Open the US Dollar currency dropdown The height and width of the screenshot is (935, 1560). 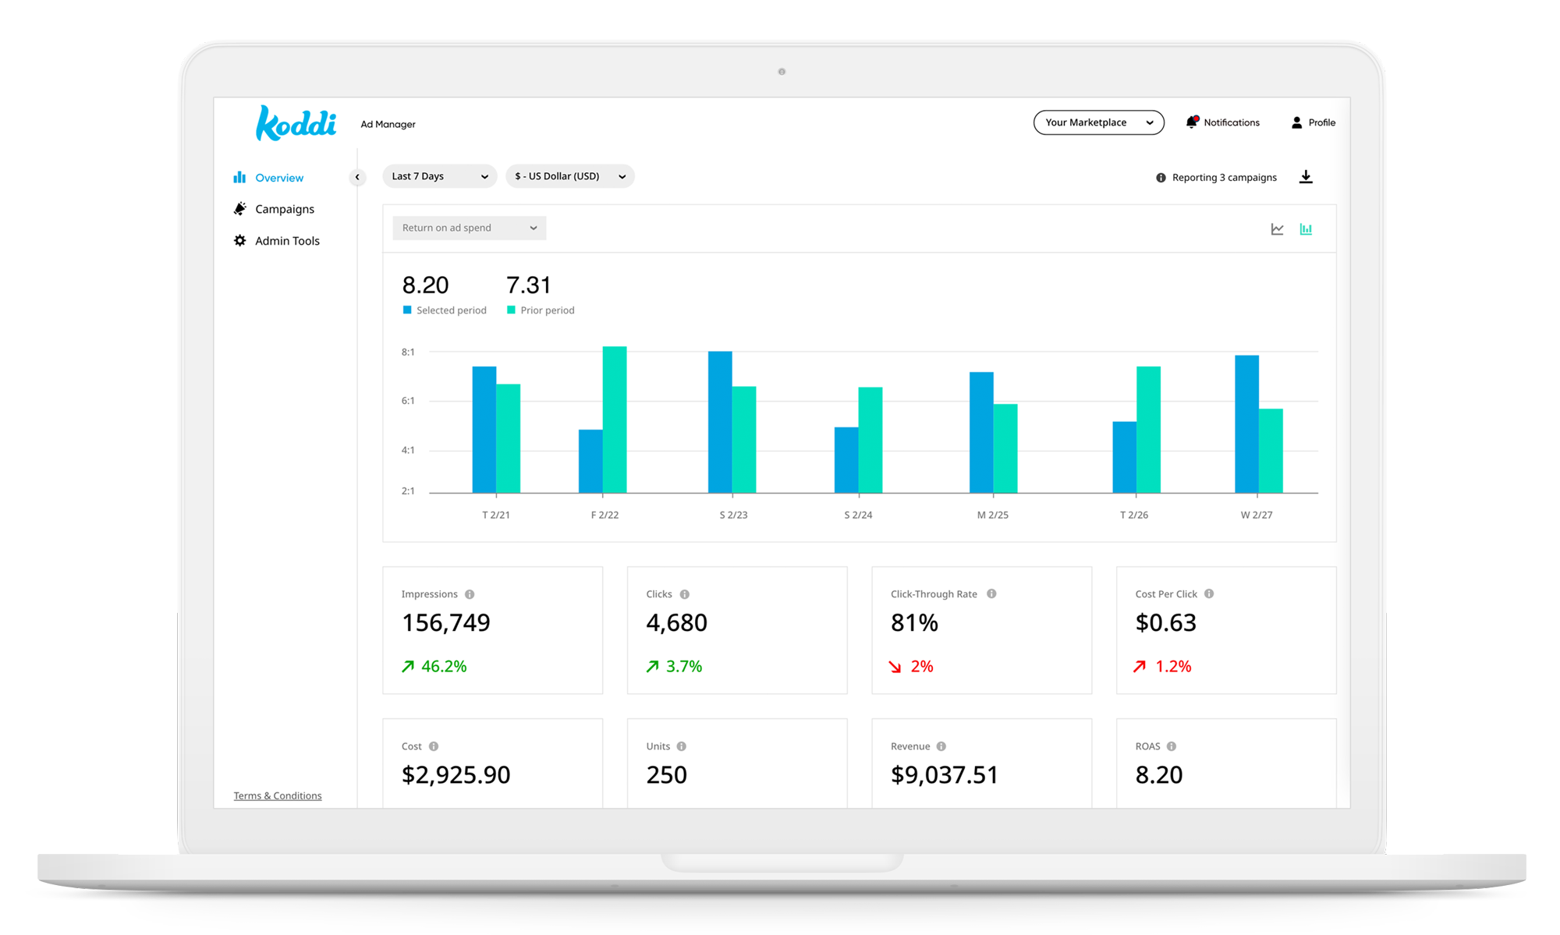(x=569, y=176)
